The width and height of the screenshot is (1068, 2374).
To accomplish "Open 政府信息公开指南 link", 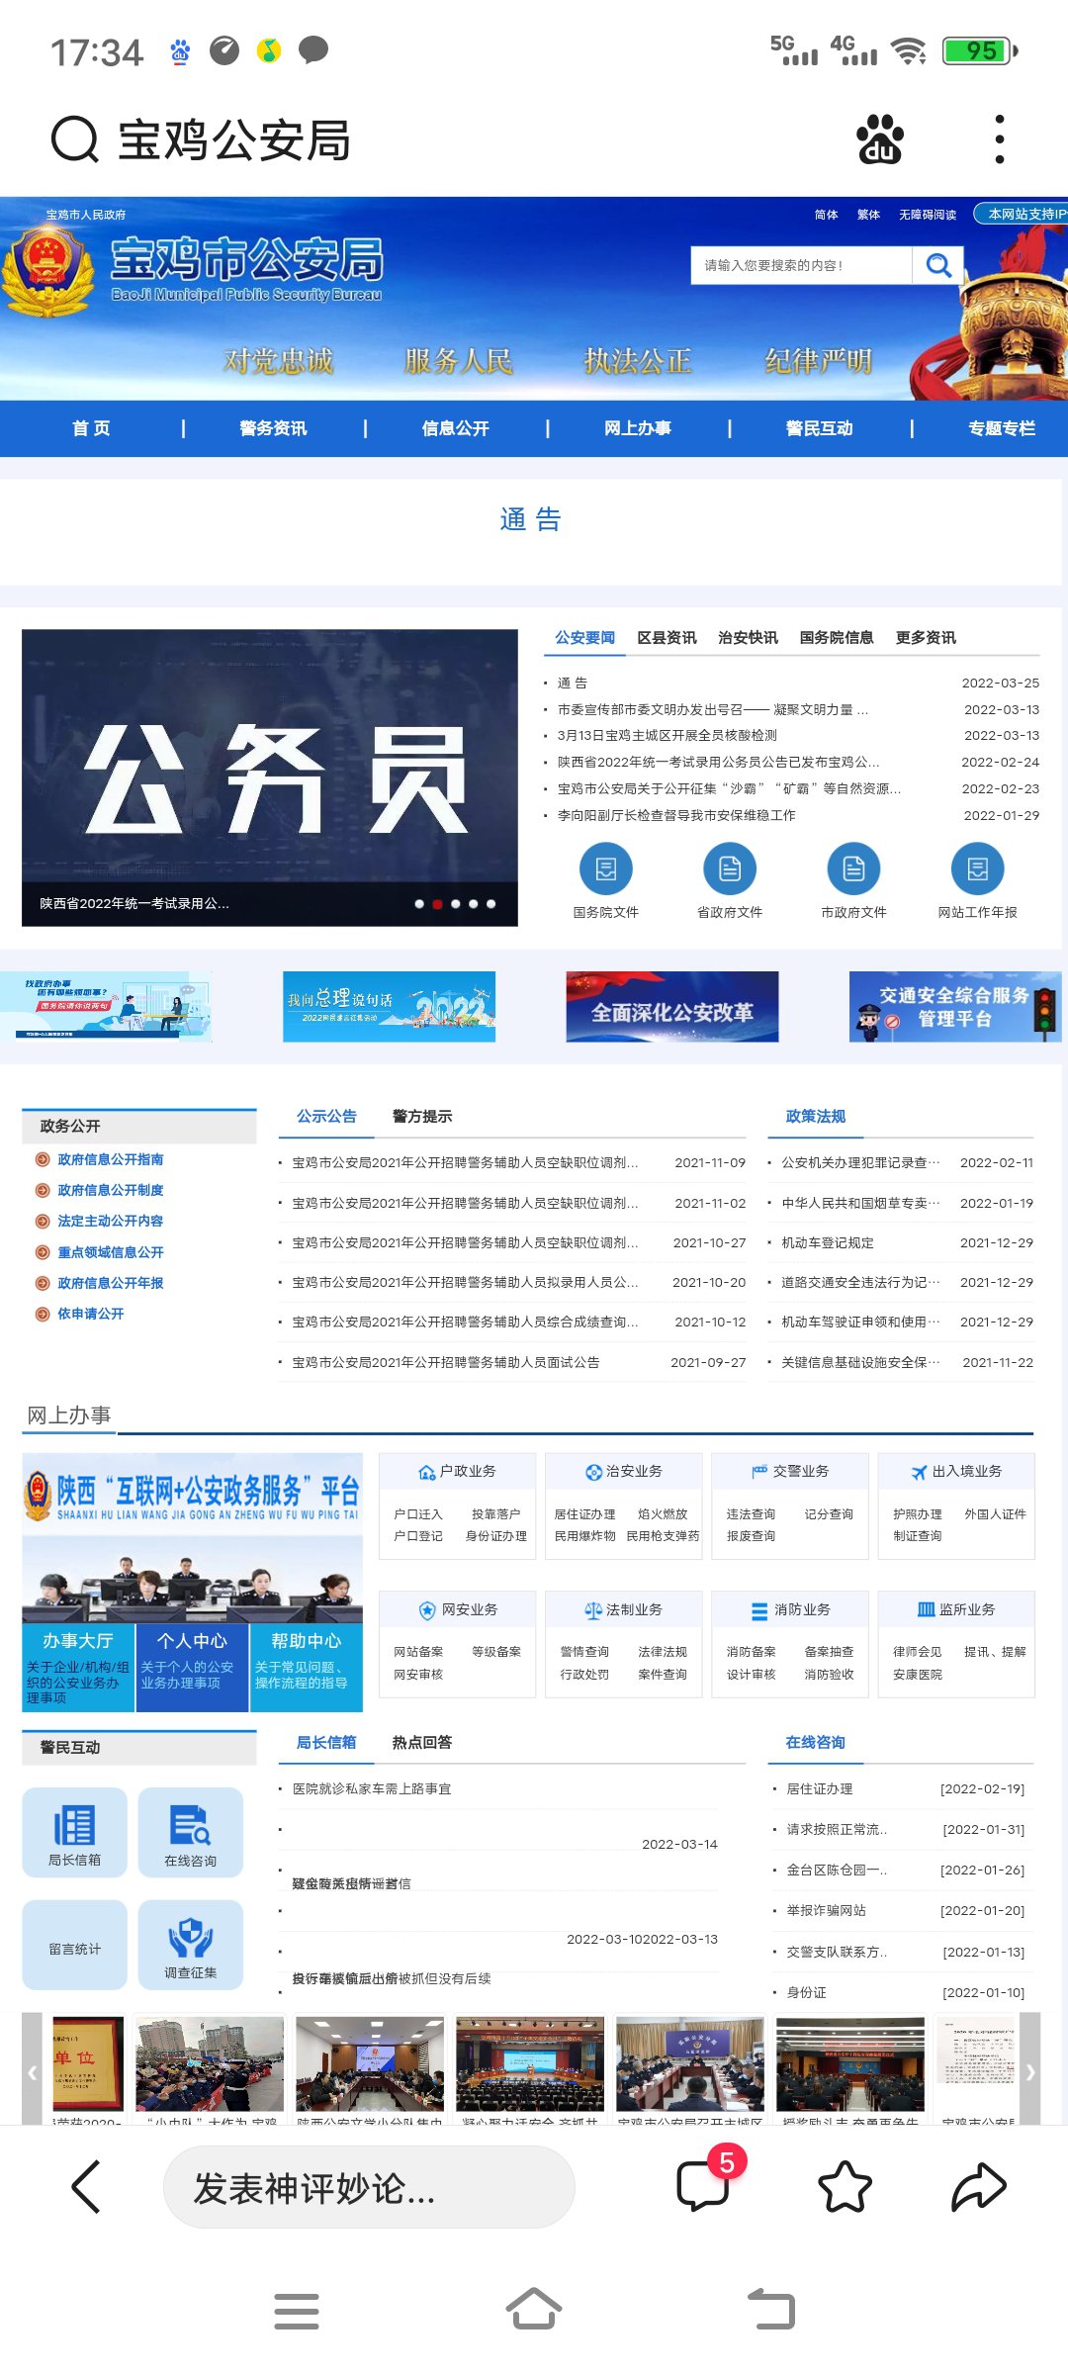I will point(111,1159).
